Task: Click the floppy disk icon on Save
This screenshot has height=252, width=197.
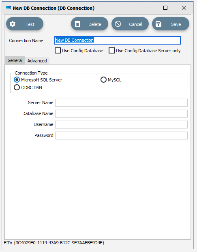Action: 158,24
